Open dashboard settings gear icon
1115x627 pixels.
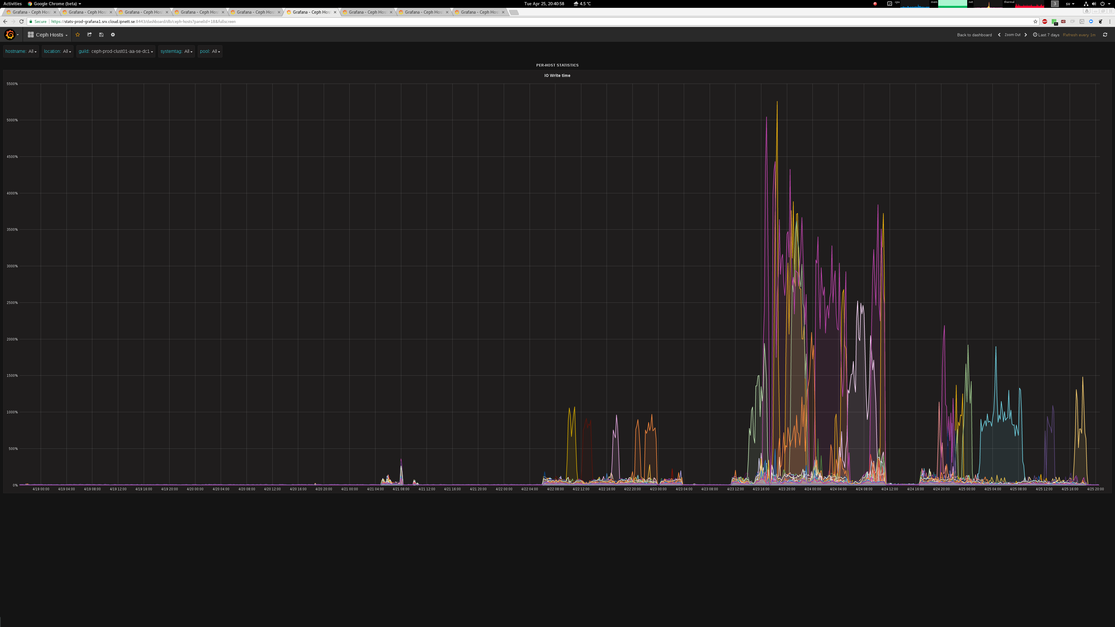coord(113,35)
